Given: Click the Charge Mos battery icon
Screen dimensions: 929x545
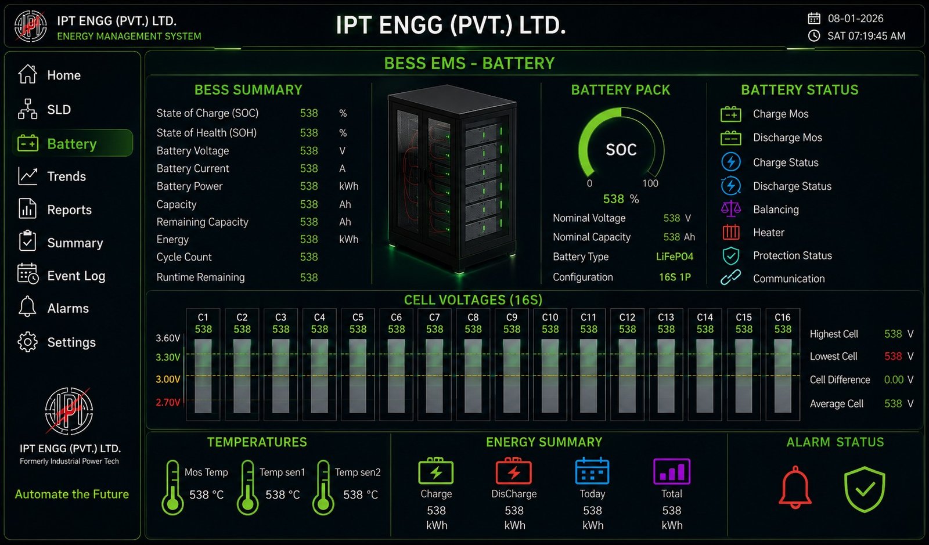Looking at the screenshot, I should click(730, 114).
